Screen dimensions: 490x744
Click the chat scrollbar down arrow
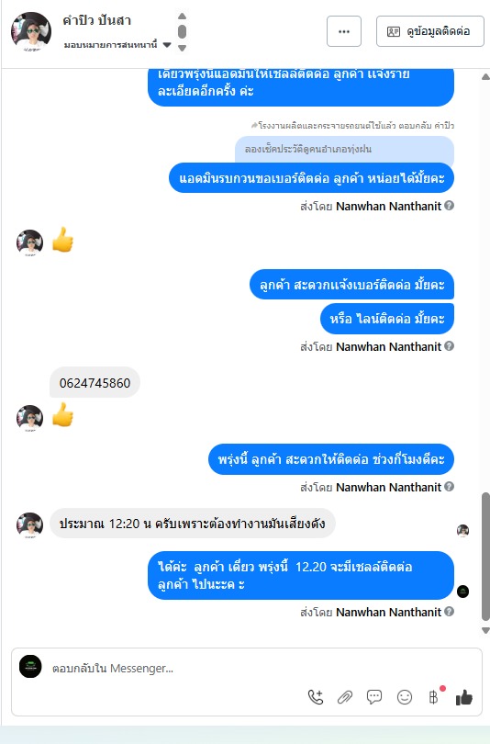[x=485, y=631]
